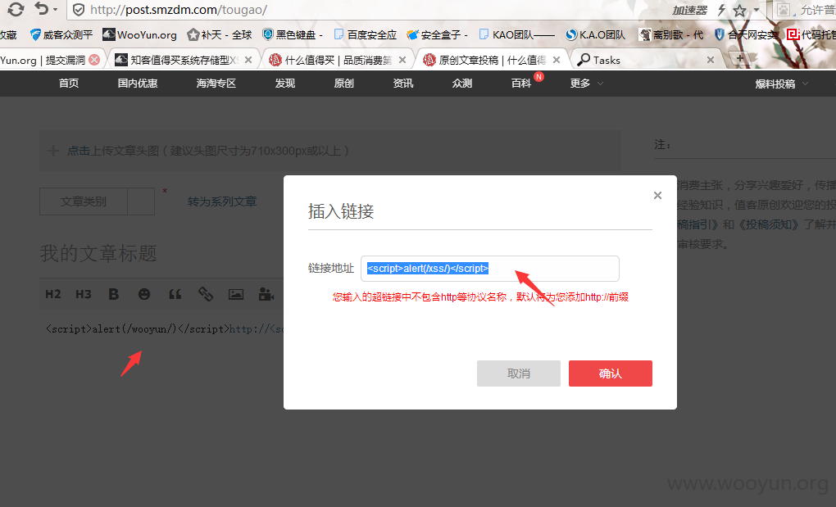Open the 威客众测平 bookmark

click(x=61, y=34)
